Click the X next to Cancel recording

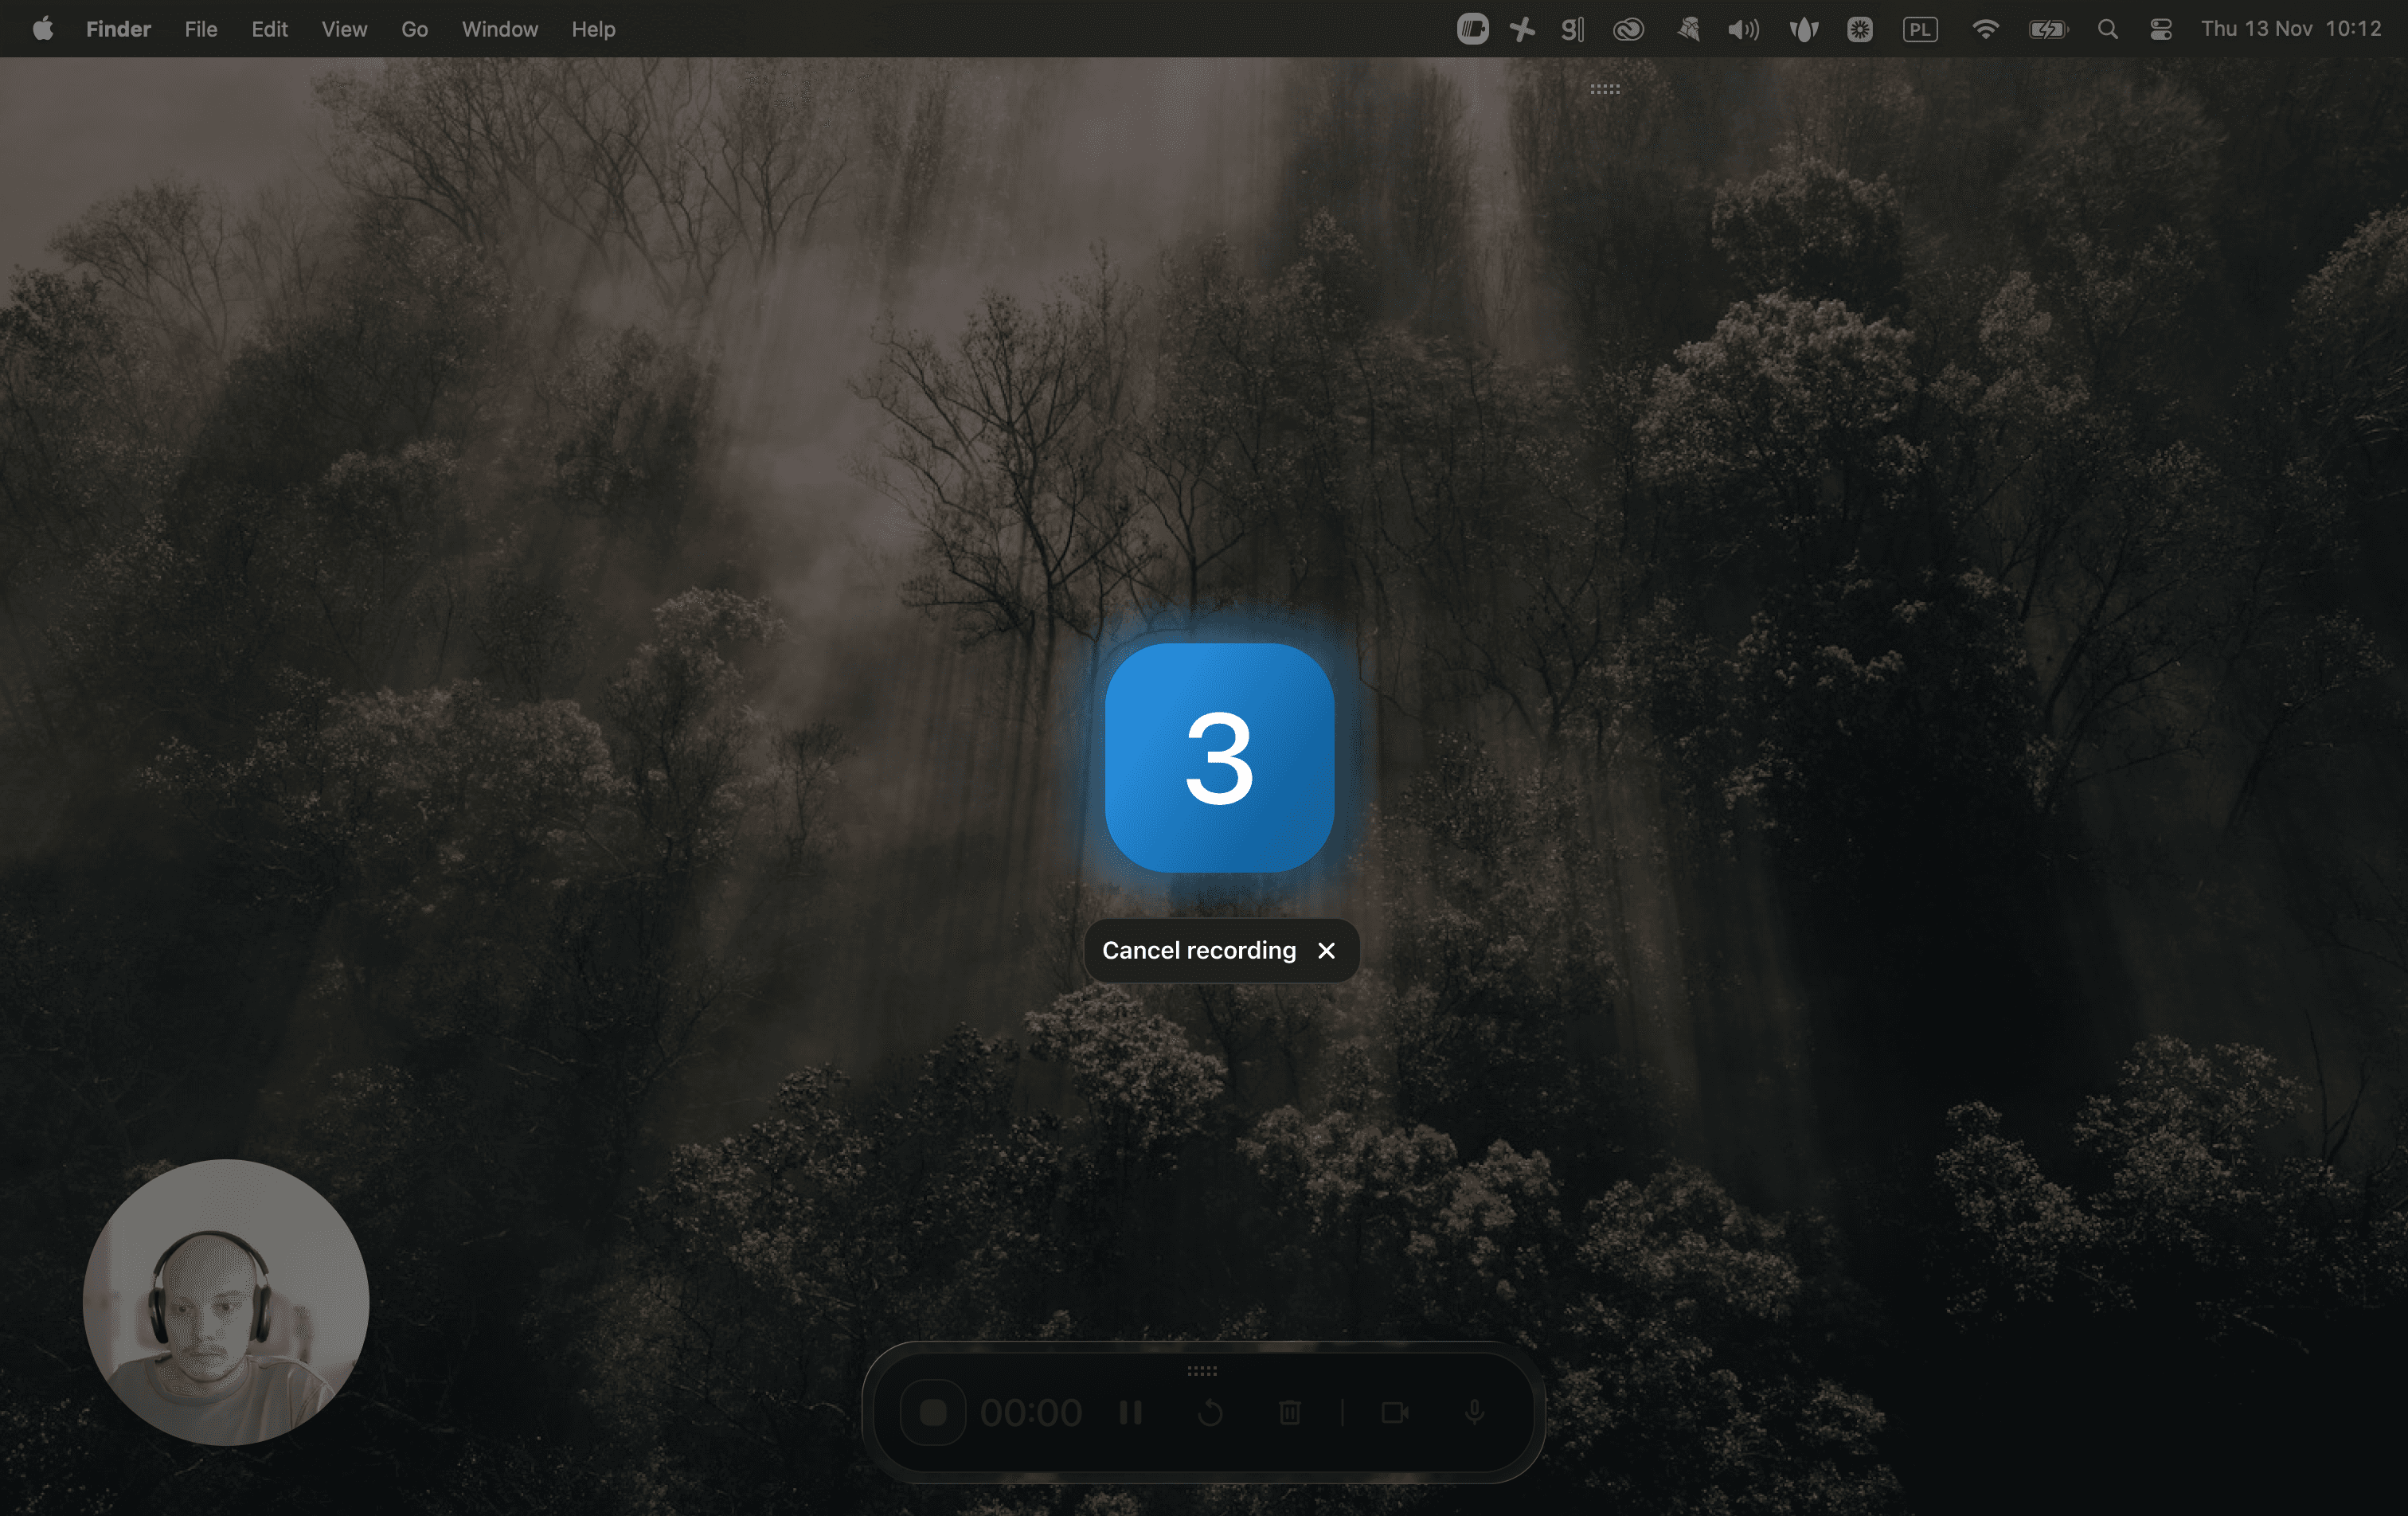1326,950
